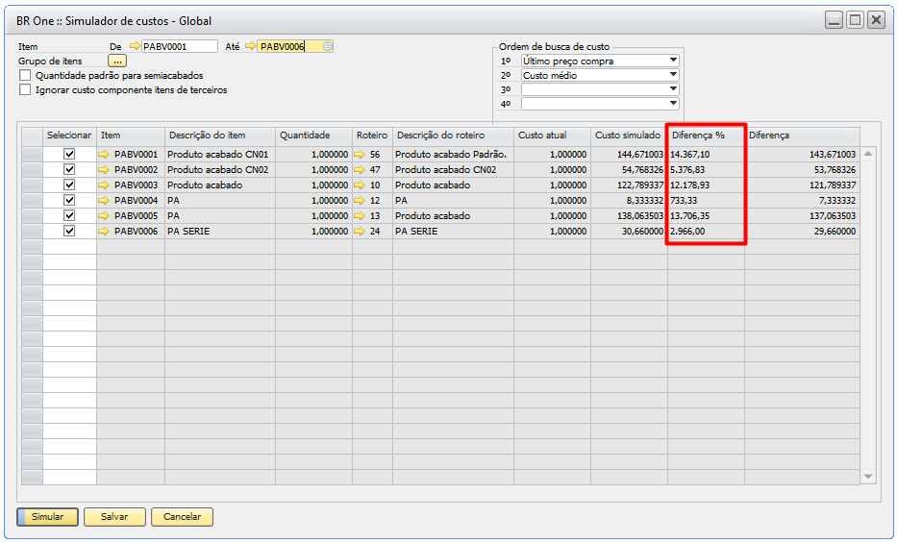Viewport: 897px width, 542px height.
Task: Expand the 1º dropdown showing Último preço compra
Action: 673,61
